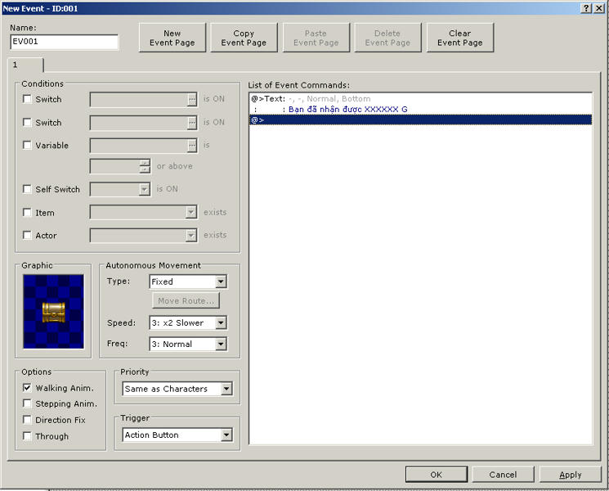Uncheck the Walking Anim. option
The height and width of the screenshot is (491, 609).
(x=27, y=388)
